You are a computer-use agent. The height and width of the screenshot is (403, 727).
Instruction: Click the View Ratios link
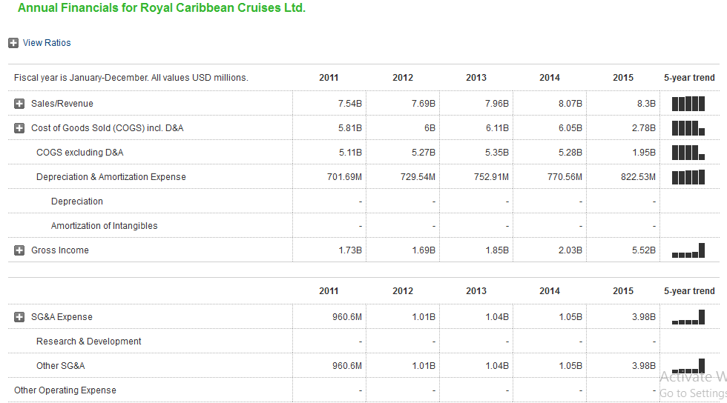click(47, 43)
